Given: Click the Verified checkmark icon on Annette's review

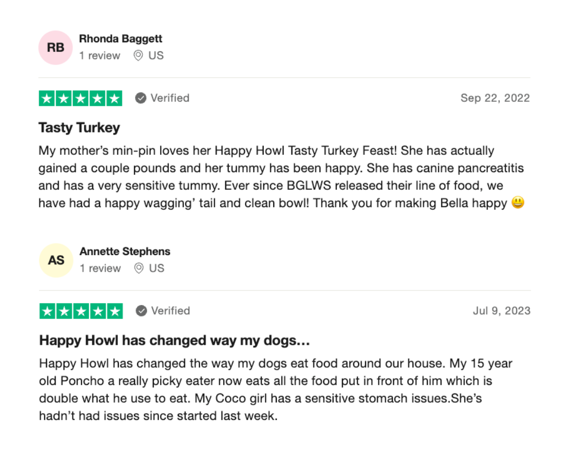Looking at the screenshot, I should 141,311.
